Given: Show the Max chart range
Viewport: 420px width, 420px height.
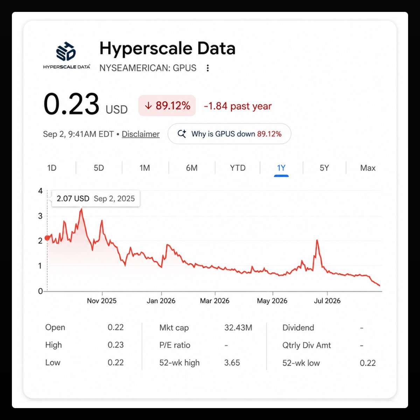Looking at the screenshot, I should click(368, 168).
